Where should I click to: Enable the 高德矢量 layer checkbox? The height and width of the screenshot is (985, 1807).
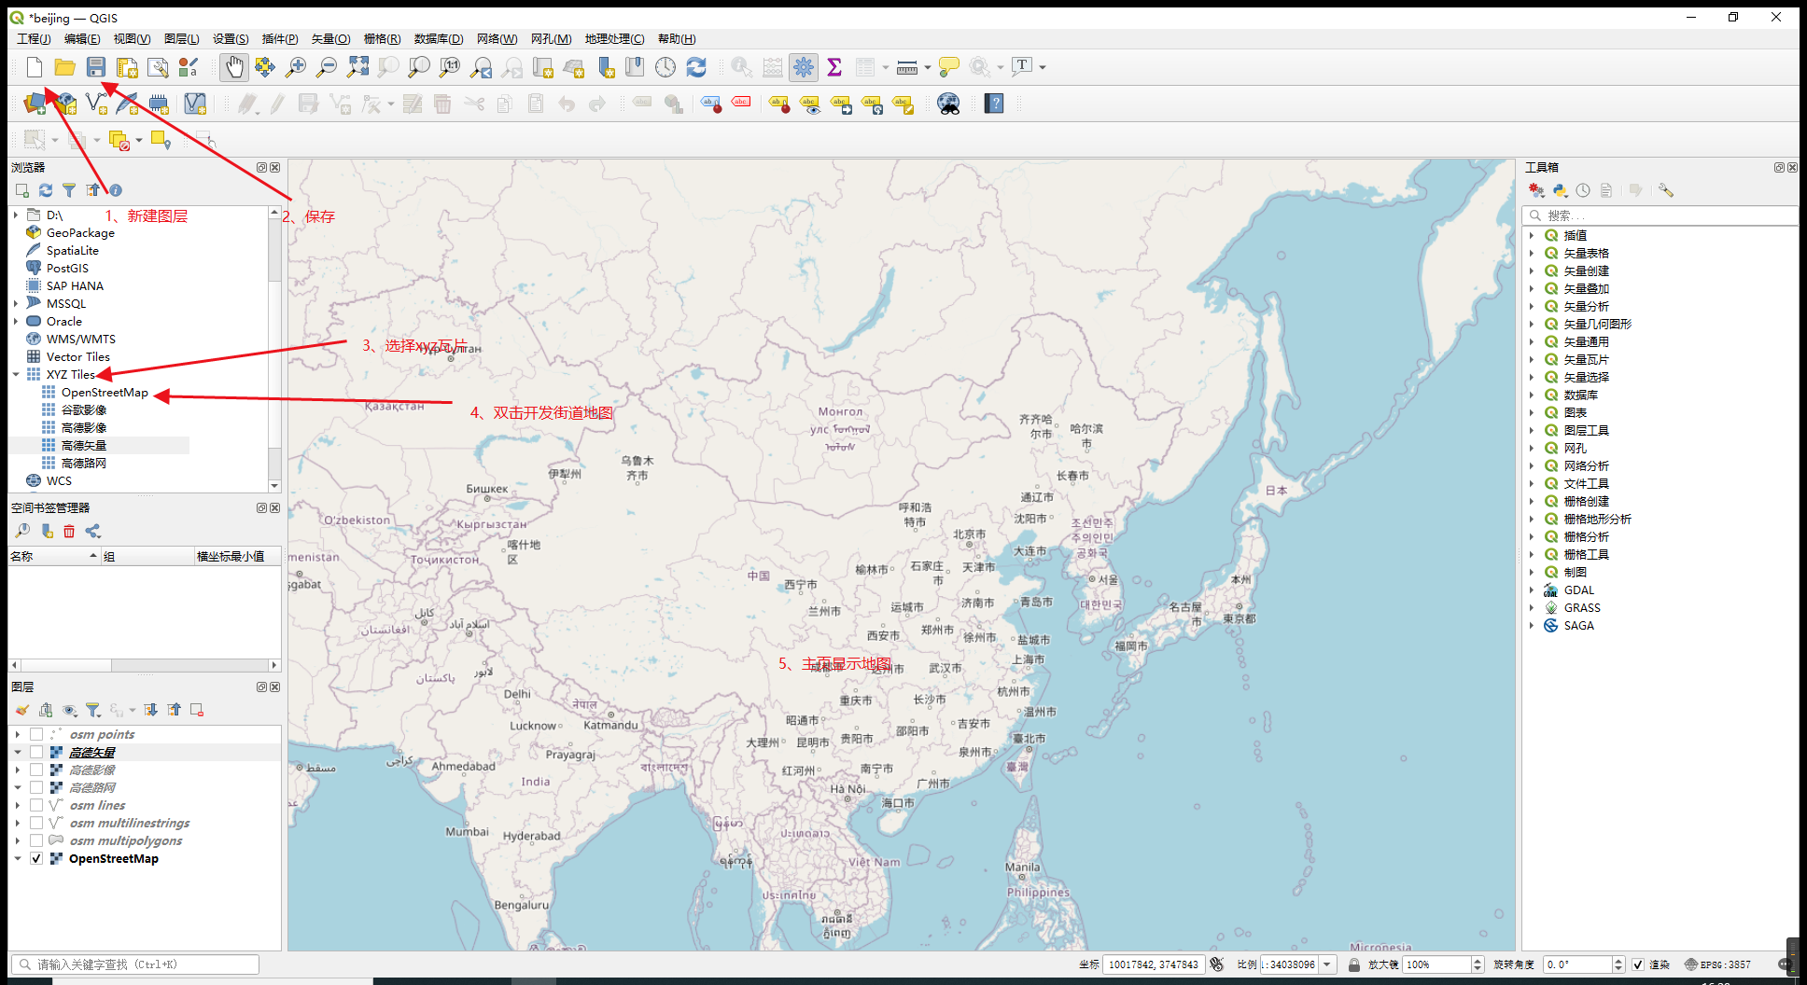[36, 752]
